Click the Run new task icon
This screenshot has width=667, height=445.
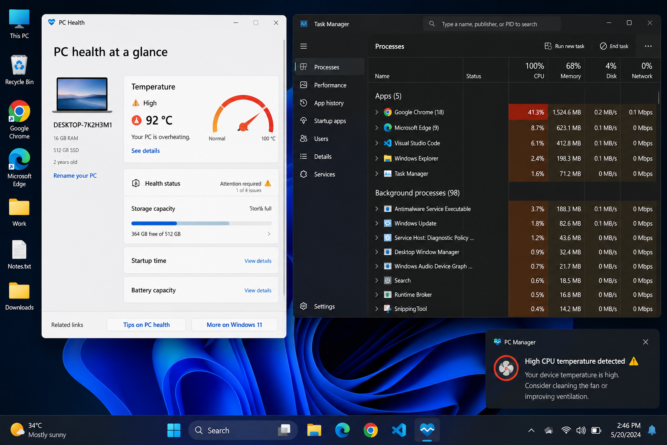(x=548, y=46)
